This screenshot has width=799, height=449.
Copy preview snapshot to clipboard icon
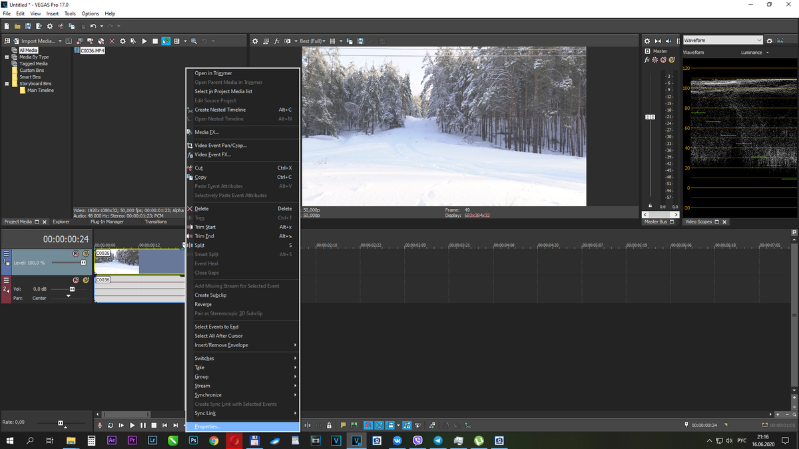tap(350, 41)
